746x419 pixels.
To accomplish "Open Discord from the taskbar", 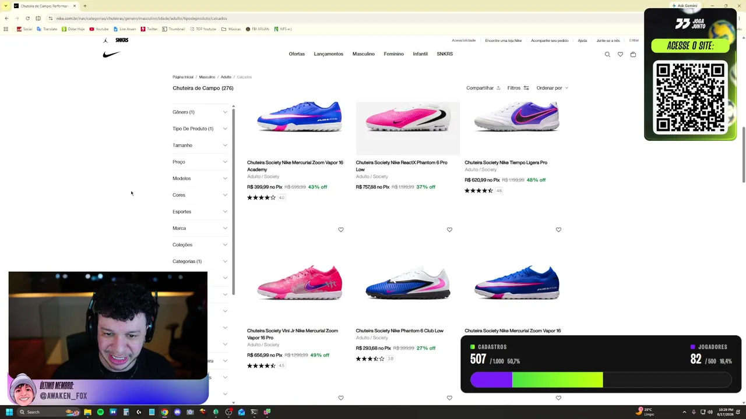I will point(177,412).
